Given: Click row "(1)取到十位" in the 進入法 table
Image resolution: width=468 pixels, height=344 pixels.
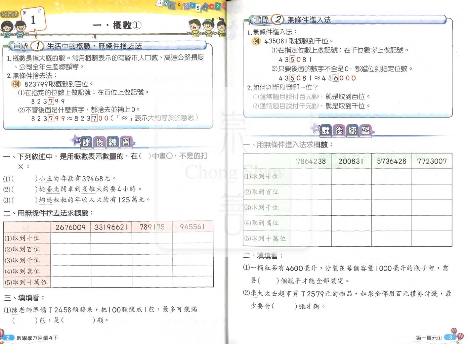Looking at the screenshot, I should pos(348,176).
